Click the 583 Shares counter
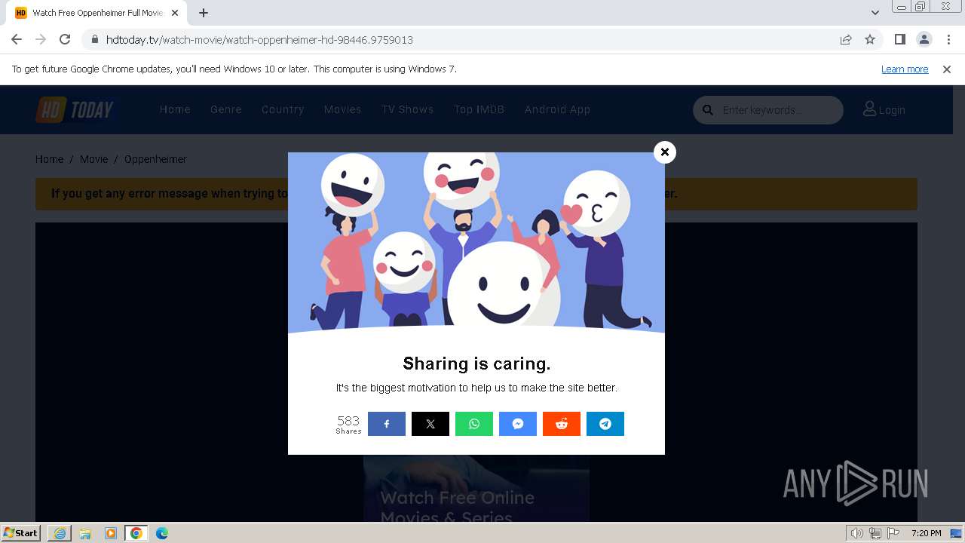 coord(348,424)
